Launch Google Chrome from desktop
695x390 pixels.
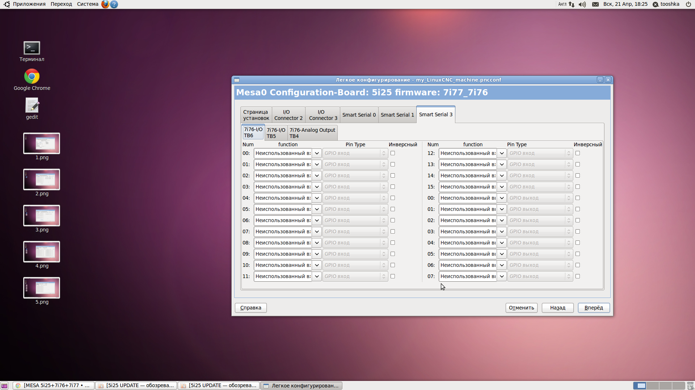[x=32, y=77]
